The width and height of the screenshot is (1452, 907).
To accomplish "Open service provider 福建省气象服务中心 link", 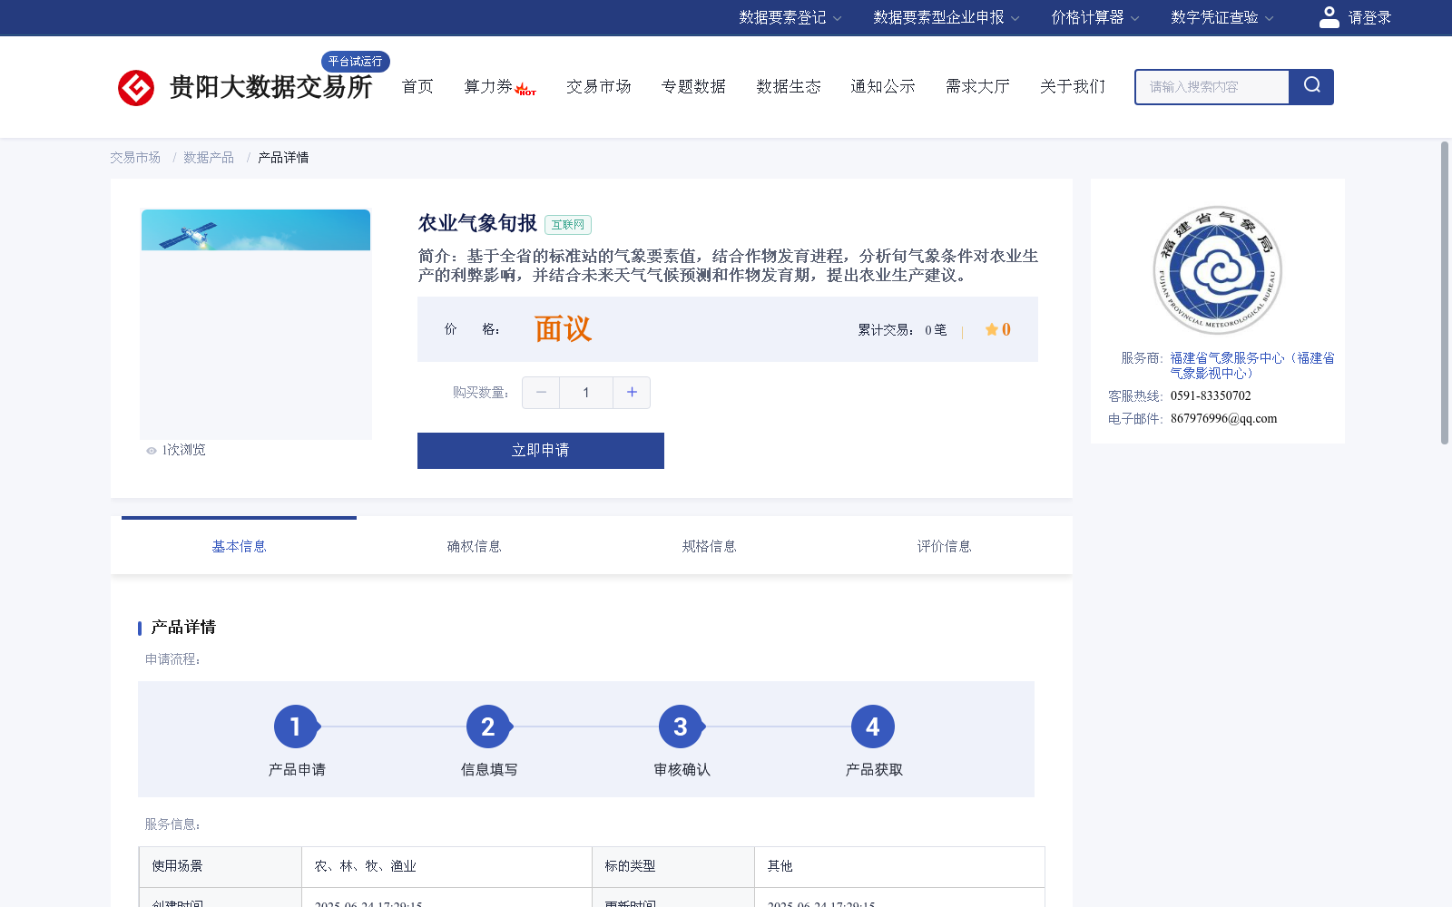I will click(x=1252, y=366).
